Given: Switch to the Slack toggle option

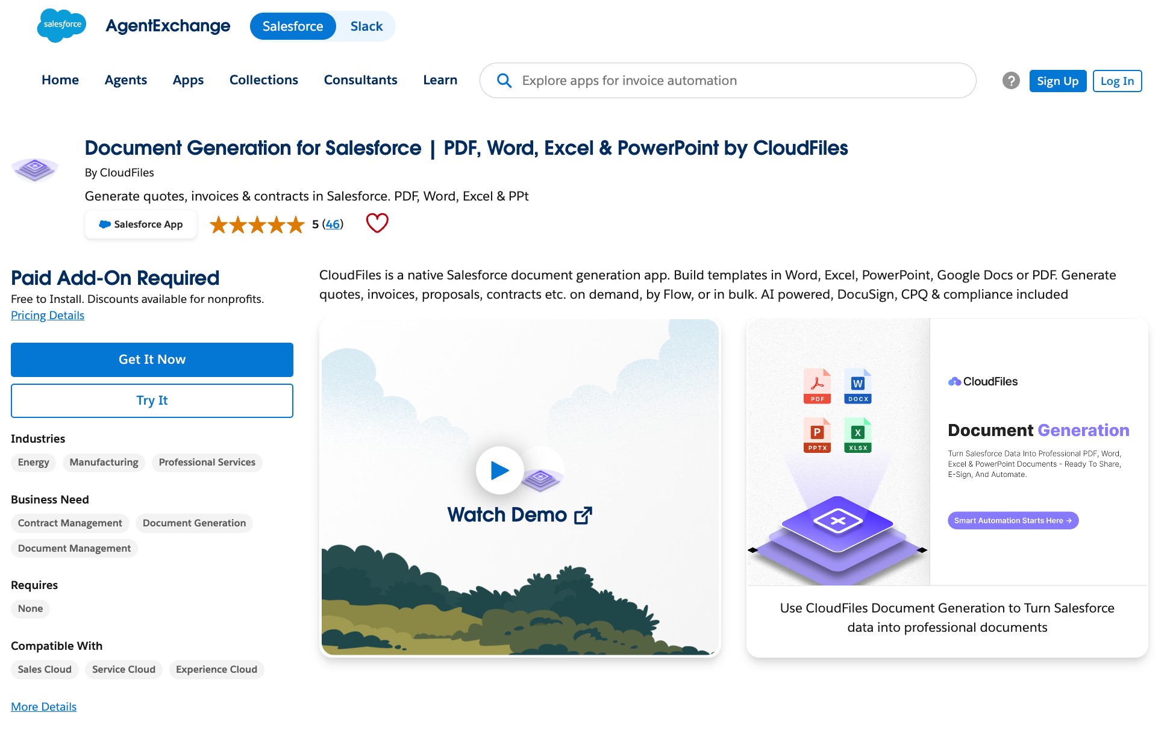Looking at the screenshot, I should (x=366, y=26).
